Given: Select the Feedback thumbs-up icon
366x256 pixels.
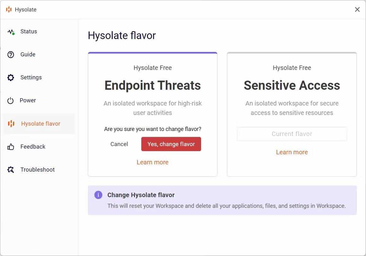Looking at the screenshot, I should (10, 146).
